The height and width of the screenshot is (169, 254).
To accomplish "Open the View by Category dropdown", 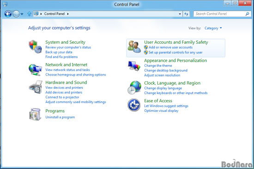I will (x=213, y=28).
